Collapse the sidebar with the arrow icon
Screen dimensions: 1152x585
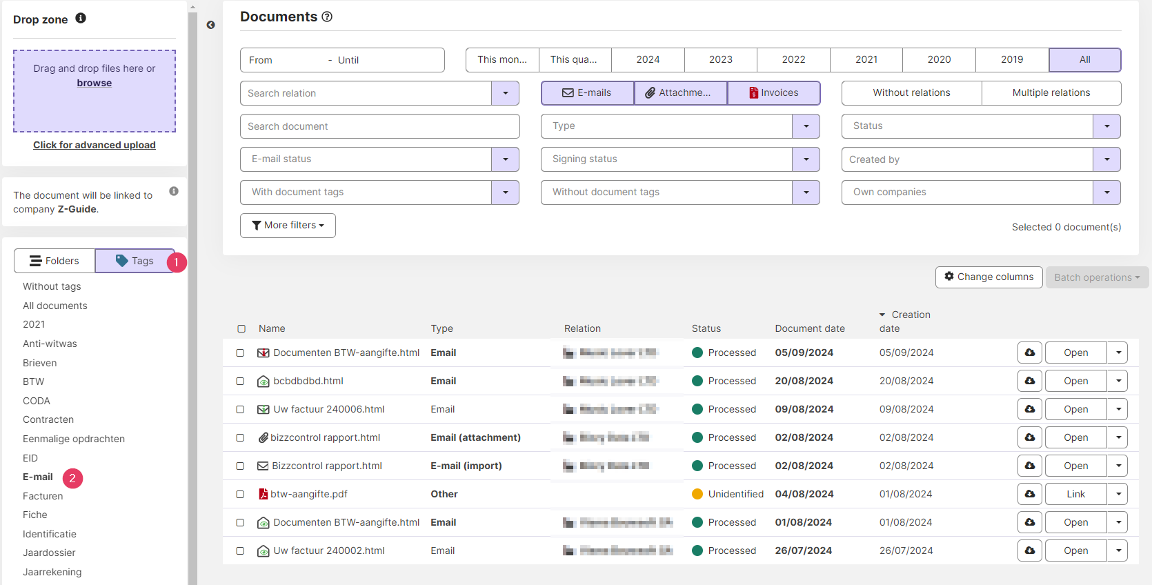(210, 25)
